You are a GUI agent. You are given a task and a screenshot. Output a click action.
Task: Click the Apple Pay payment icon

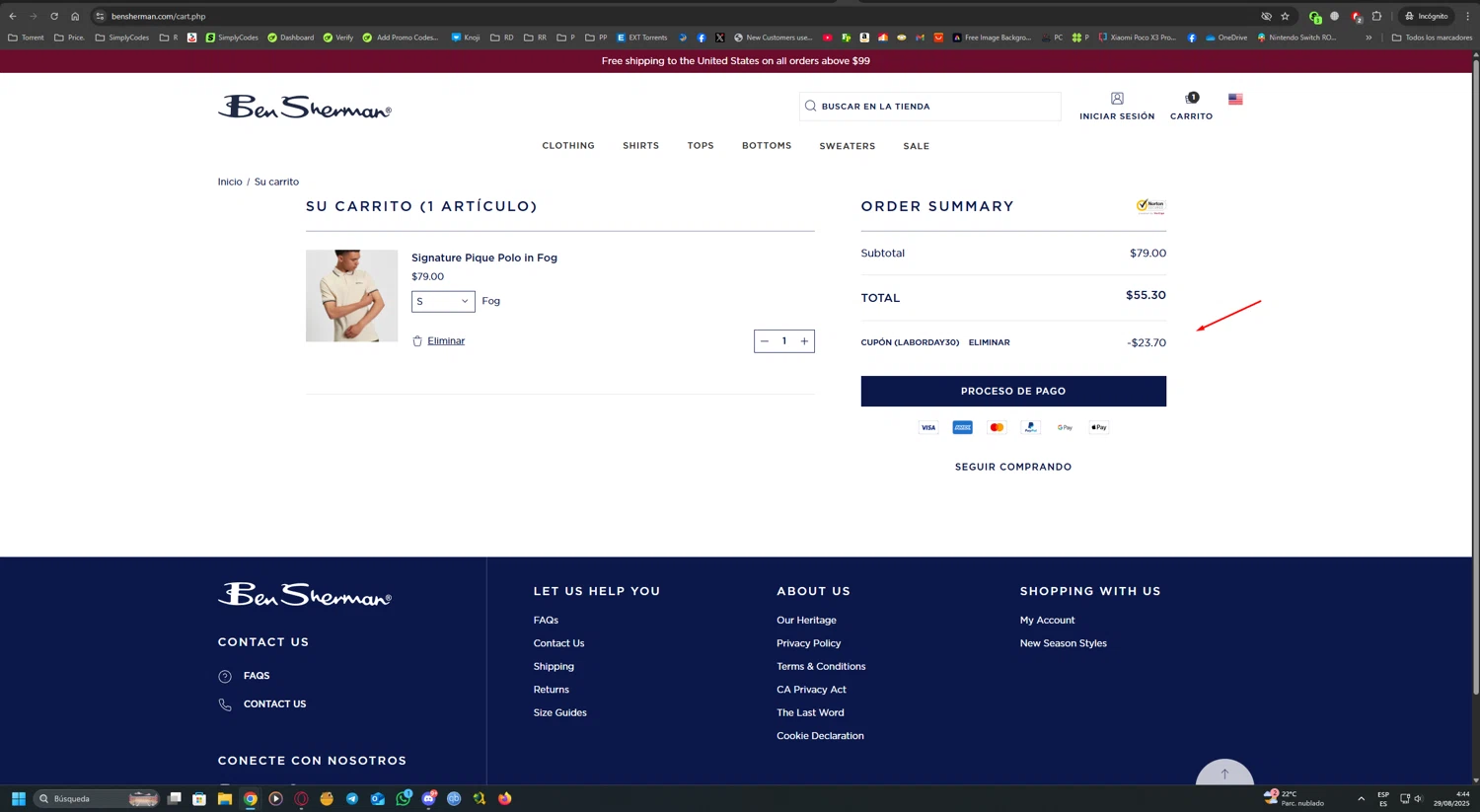[1099, 428]
